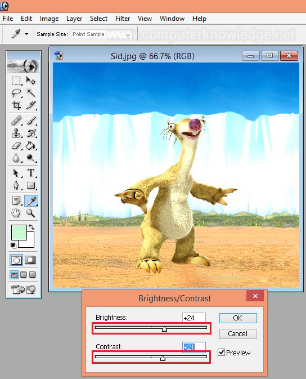Open the Edit menu
The image size is (306, 379).
coord(26,19)
